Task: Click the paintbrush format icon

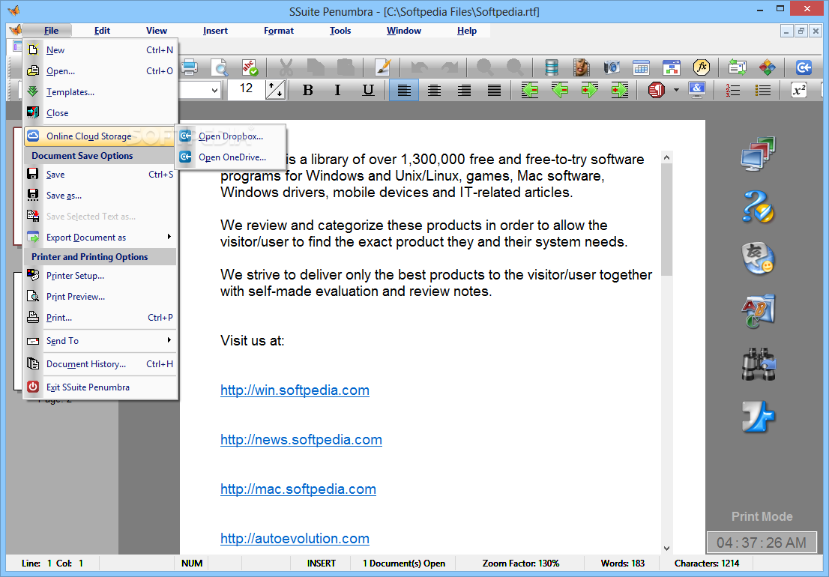Action: coord(382,67)
